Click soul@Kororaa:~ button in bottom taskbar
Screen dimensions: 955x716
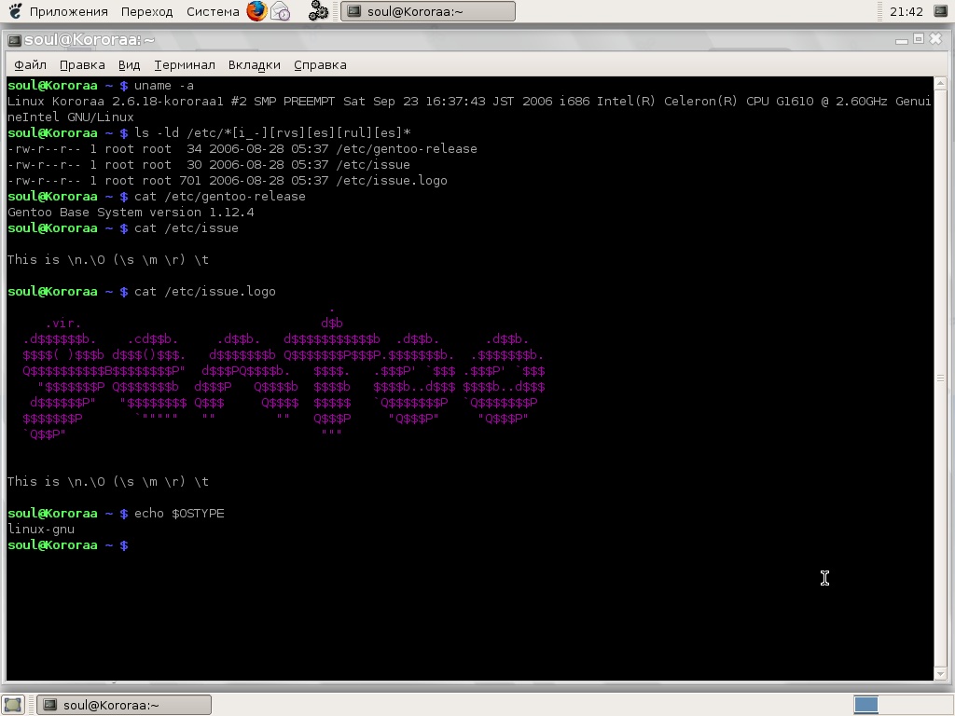(124, 705)
